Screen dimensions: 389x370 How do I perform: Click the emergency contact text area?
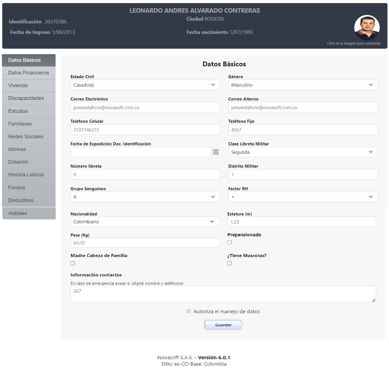[223, 294]
